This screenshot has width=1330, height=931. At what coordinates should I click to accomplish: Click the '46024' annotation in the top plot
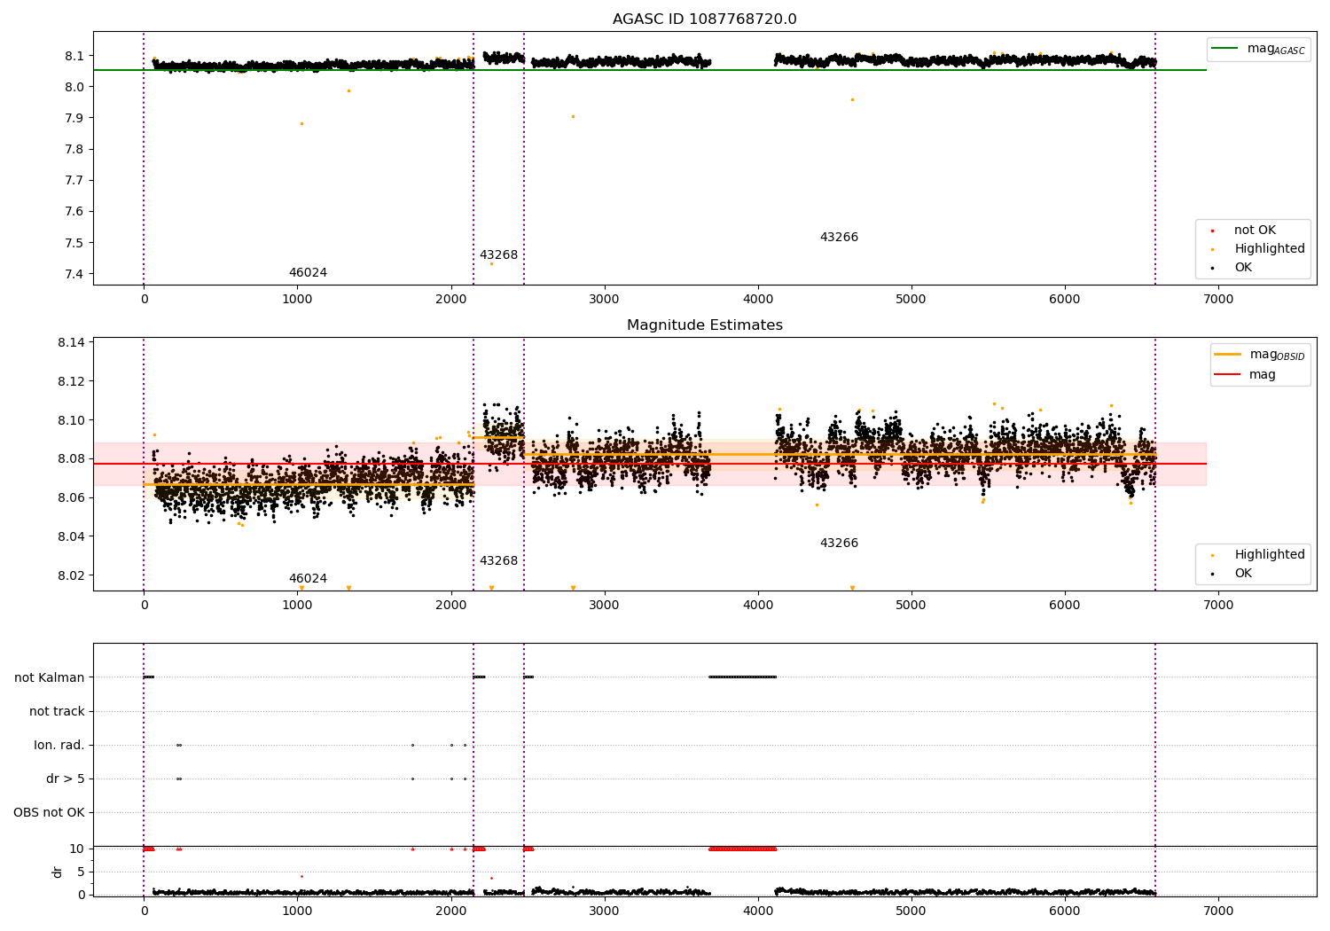[308, 273]
